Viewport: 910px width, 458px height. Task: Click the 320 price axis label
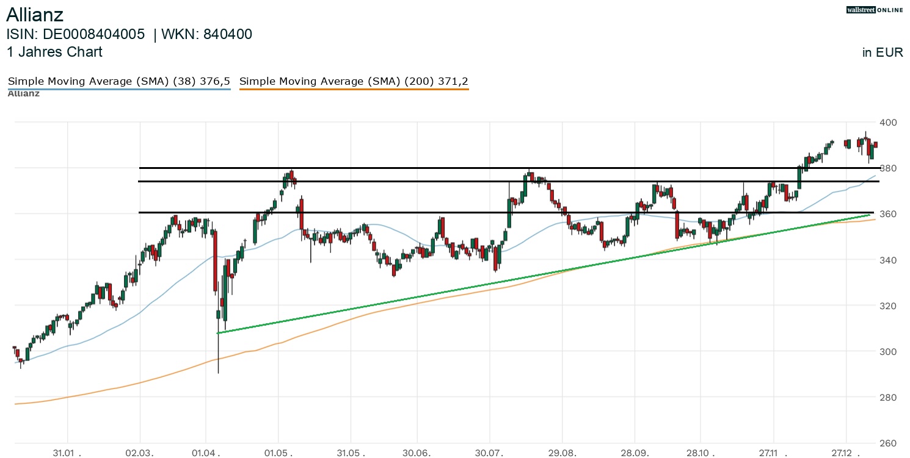[887, 306]
